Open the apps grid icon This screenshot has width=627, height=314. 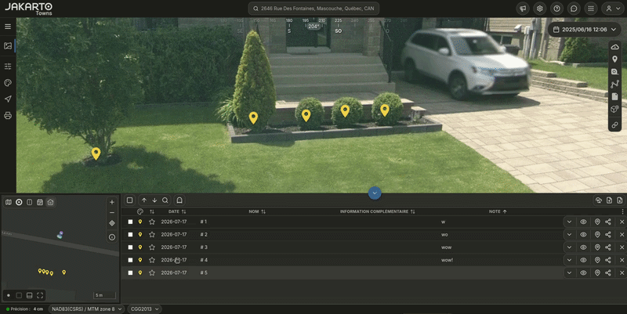pos(591,9)
